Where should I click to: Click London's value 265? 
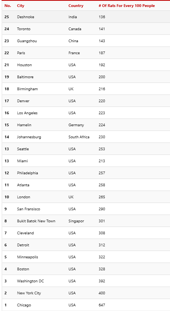pyautogui.click(x=102, y=197)
